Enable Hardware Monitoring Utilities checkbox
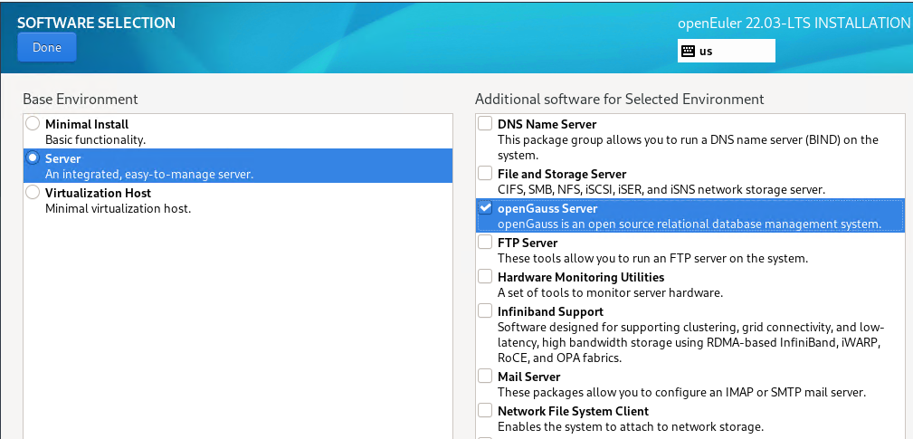 (486, 277)
